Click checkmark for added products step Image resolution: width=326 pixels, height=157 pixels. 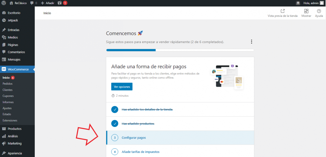pos(115,123)
